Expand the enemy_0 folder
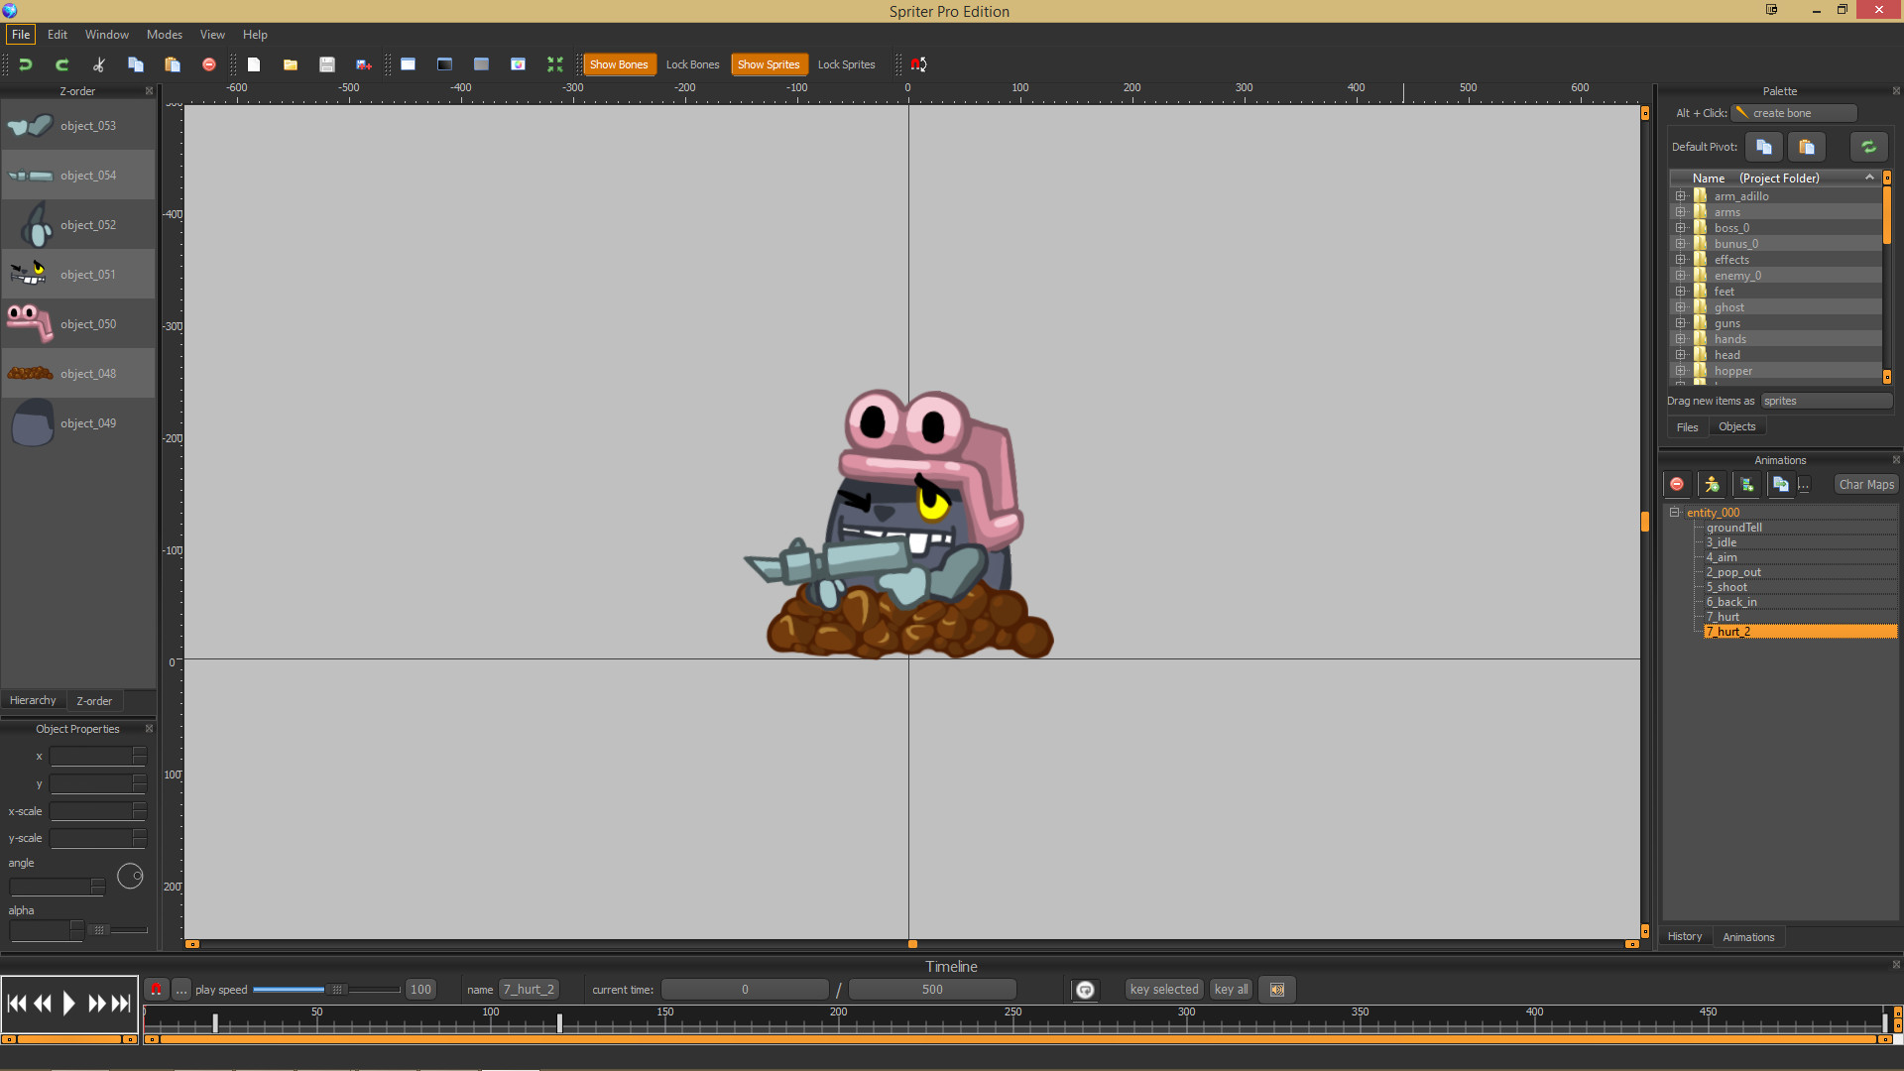Image resolution: width=1904 pixels, height=1071 pixels. [1680, 275]
